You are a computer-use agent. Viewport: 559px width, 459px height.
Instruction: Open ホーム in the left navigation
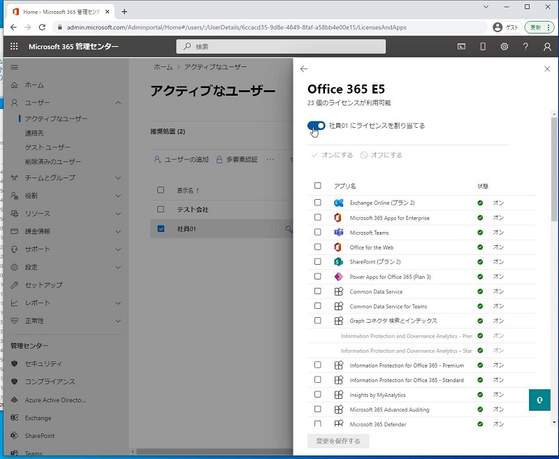click(x=34, y=85)
